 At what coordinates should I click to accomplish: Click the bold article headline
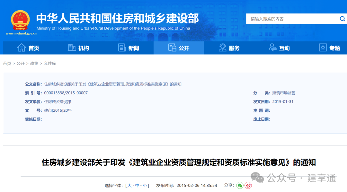click(x=179, y=162)
